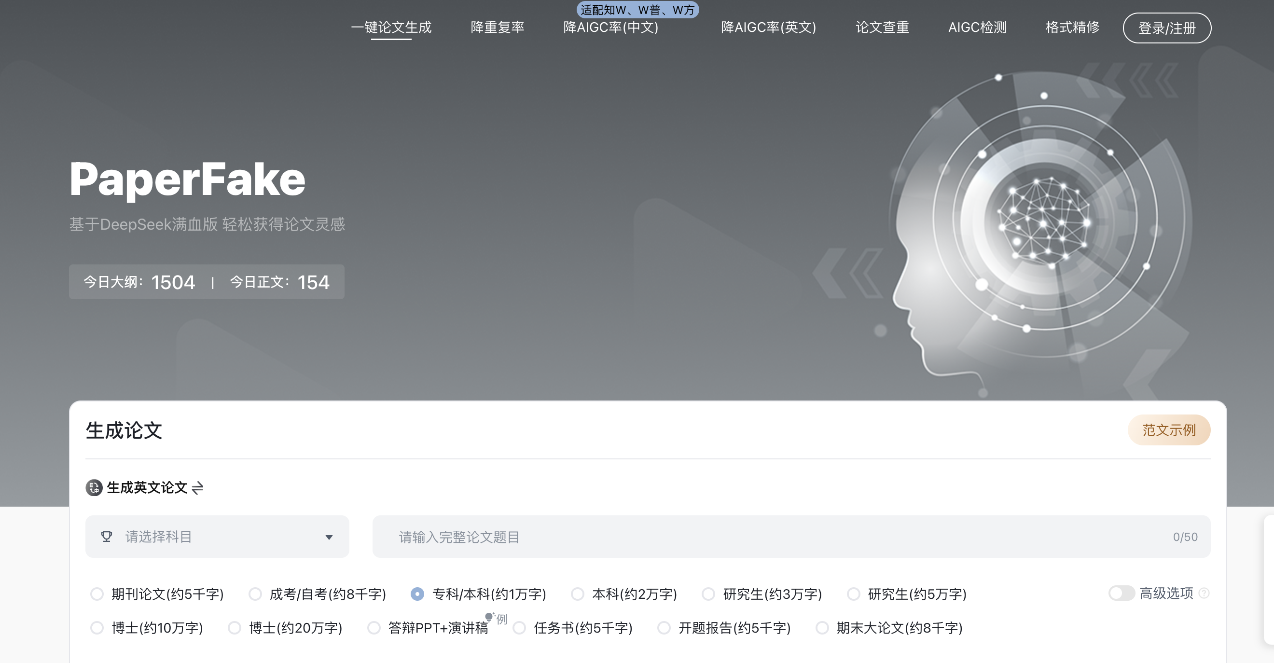Choose the 博士(约10万字) radio option

[97, 627]
